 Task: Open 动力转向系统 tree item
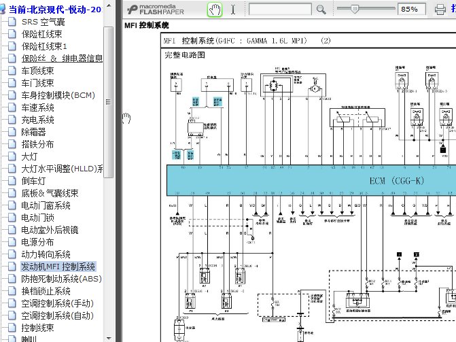[46, 254]
